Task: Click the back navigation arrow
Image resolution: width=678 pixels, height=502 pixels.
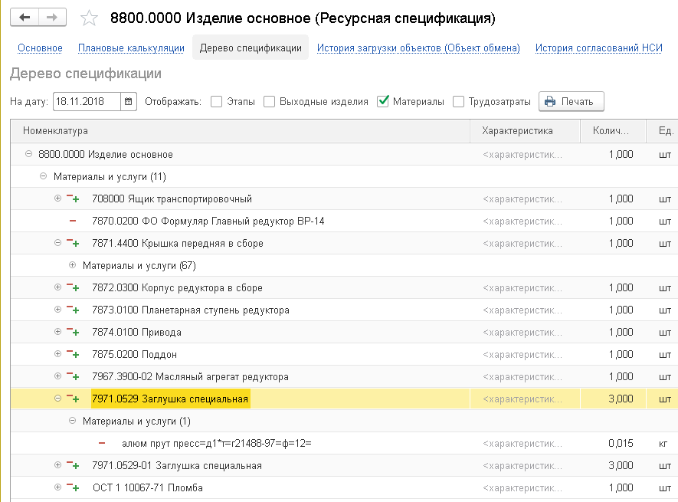Action: tap(25, 18)
